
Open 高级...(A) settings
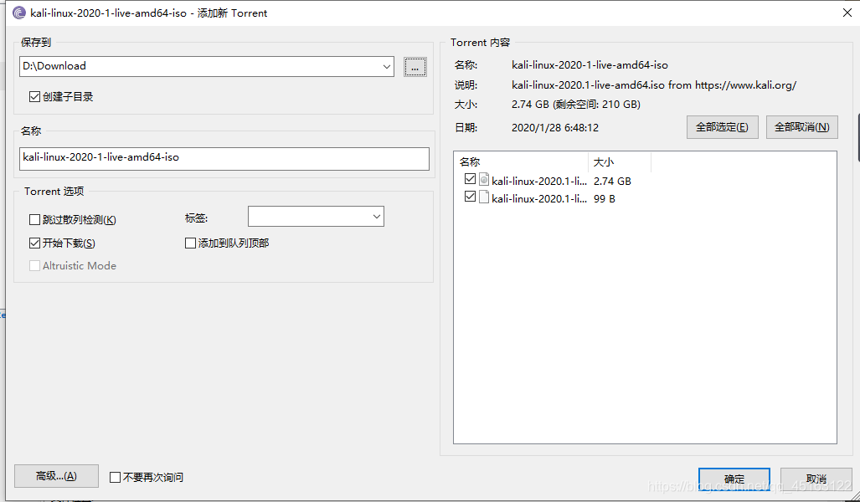coord(56,476)
